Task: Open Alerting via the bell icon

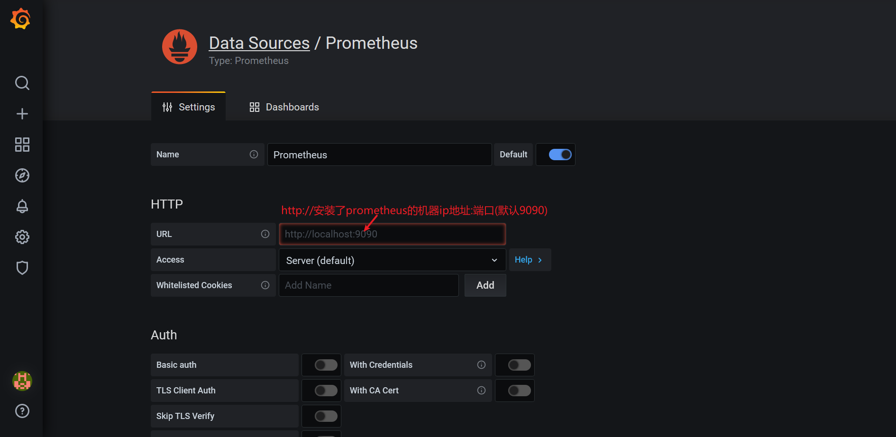Action: tap(22, 206)
